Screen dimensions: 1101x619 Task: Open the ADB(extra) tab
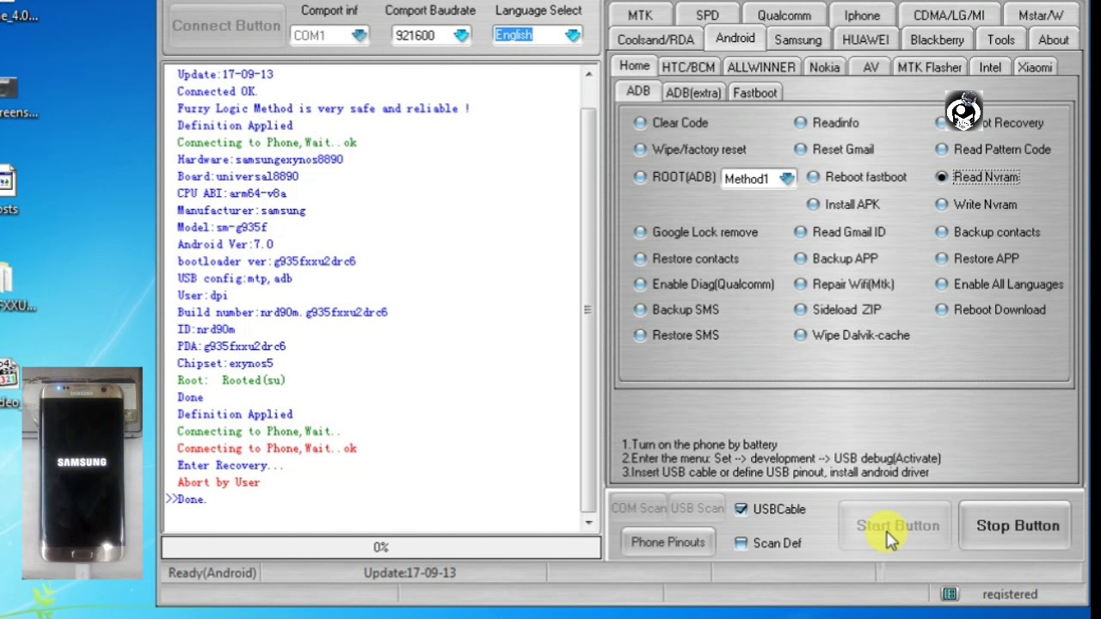(x=693, y=93)
